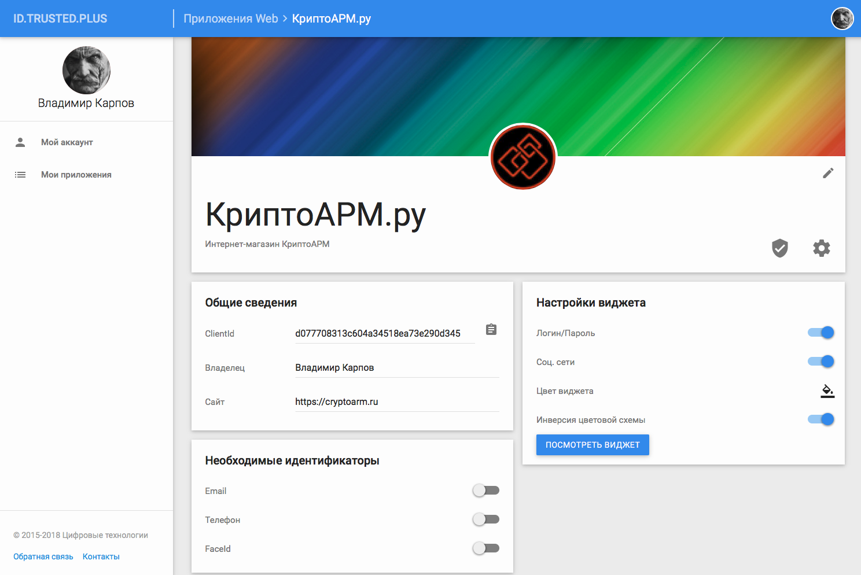
Task: Click the КриптоАРМ.ру app title
Action: 315,215
